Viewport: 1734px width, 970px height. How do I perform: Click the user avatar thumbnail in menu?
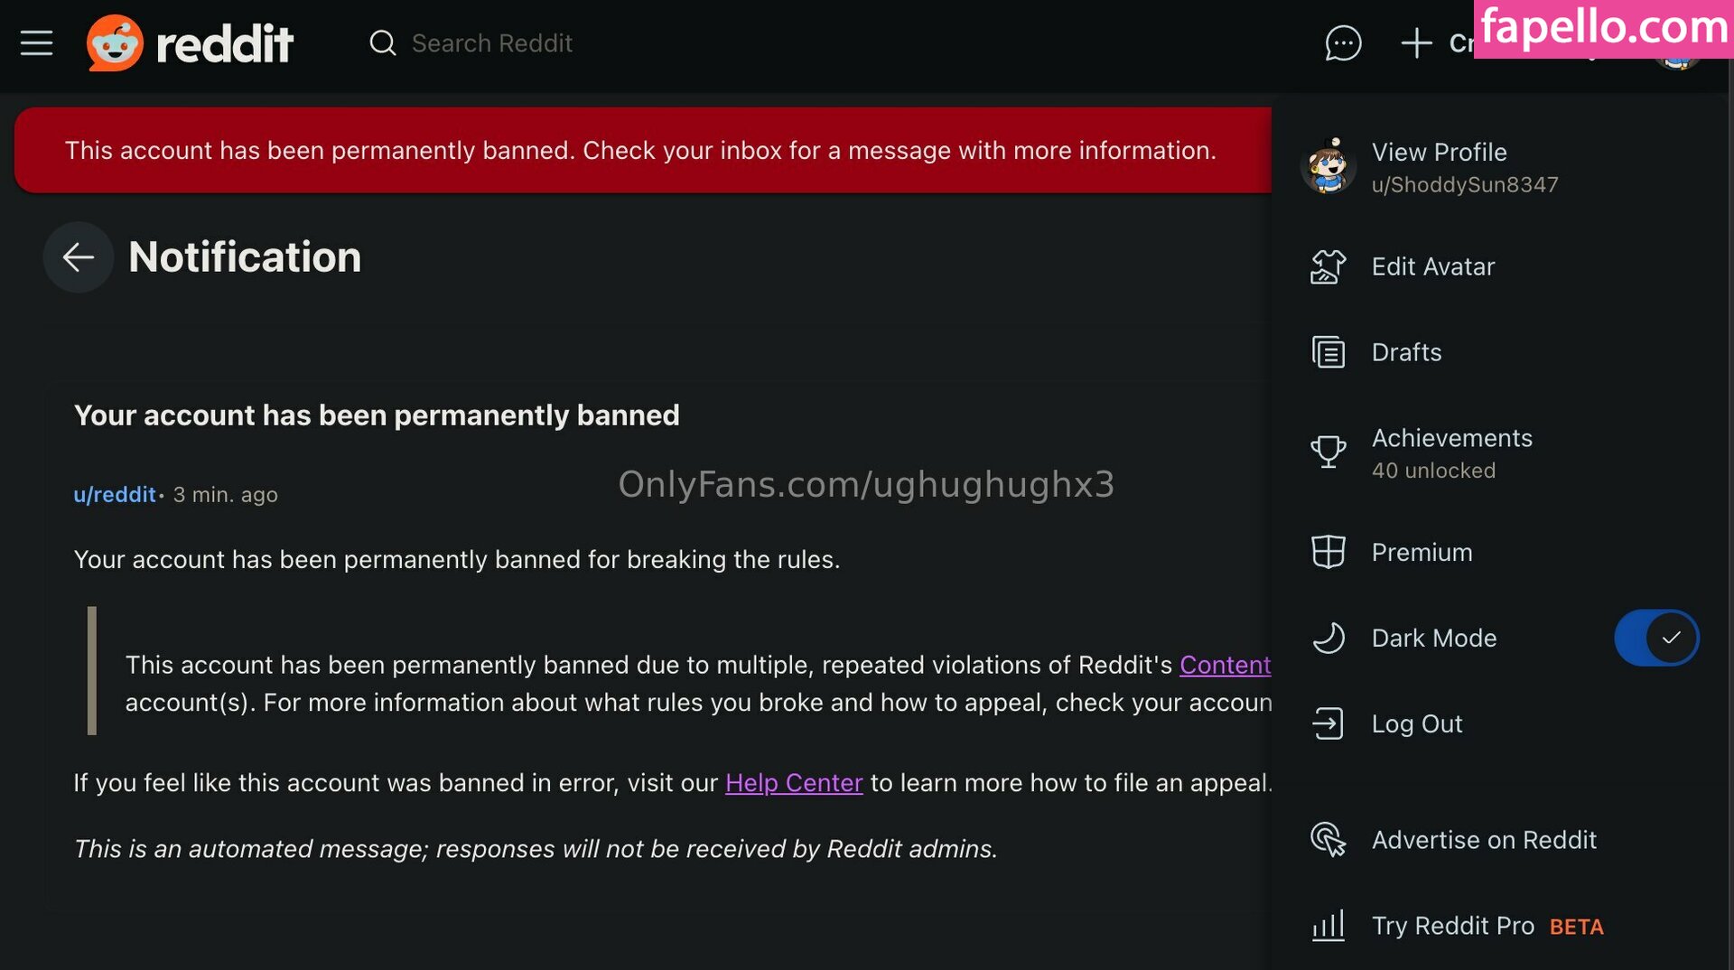[x=1328, y=166]
